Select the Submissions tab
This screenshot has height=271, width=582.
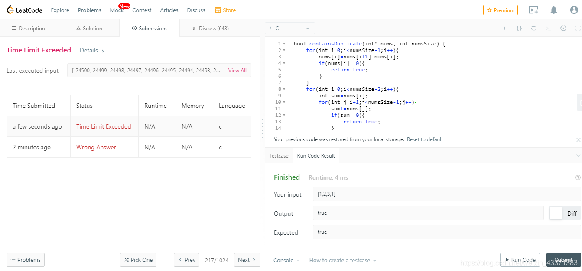tap(150, 28)
